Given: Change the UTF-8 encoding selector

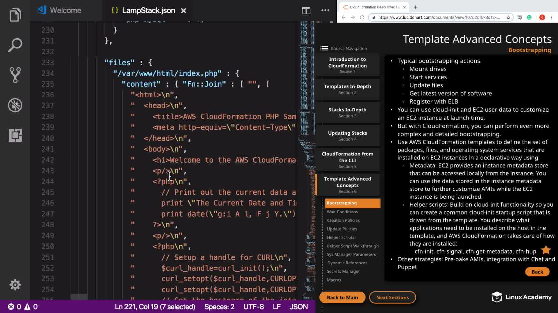Looking at the screenshot, I should 253,307.
